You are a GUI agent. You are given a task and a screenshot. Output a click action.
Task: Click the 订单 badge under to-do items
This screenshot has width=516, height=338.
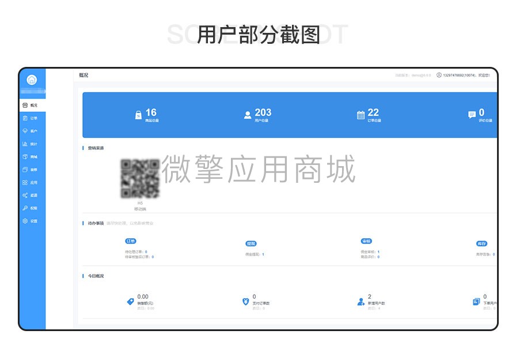tap(131, 241)
